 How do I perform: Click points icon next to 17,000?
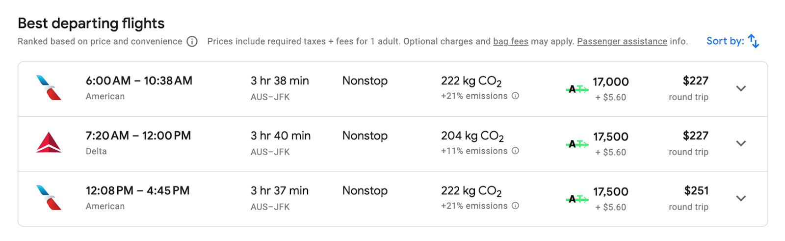577,89
